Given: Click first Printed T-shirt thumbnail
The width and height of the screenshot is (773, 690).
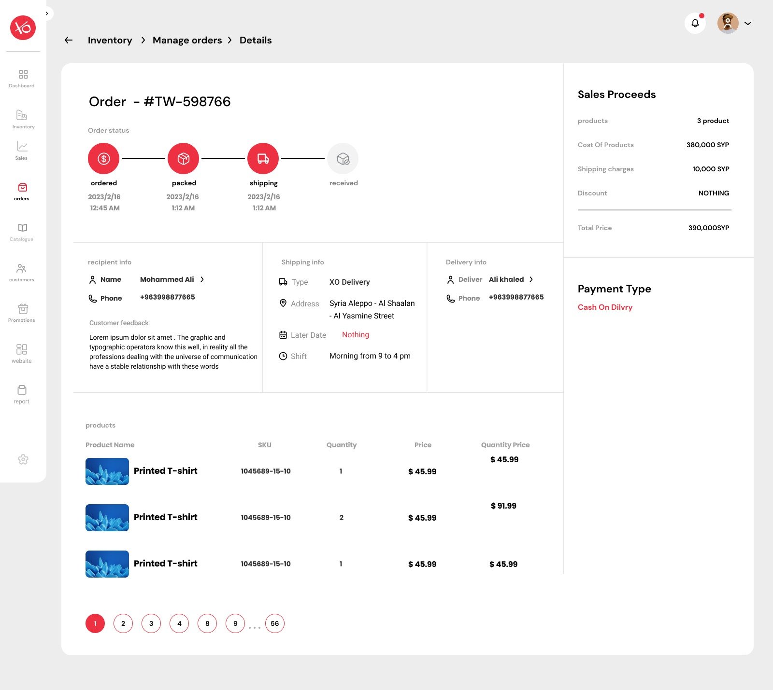Looking at the screenshot, I should (107, 471).
